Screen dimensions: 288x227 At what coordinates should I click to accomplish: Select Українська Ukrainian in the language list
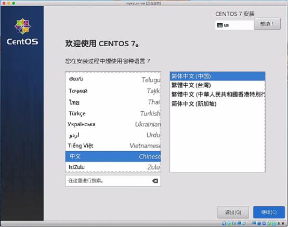coord(113,124)
